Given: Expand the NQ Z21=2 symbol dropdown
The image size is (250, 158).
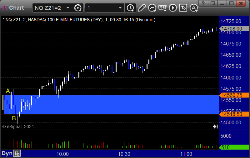Looking at the screenshot, I should [x=68, y=7].
